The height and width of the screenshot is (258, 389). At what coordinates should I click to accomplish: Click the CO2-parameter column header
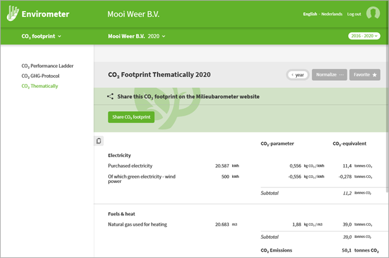pyautogui.click(x=277, y=144)
